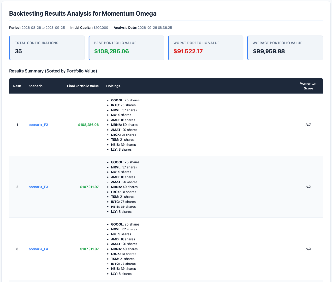
Task: Click the Holdings column header
Action: coord(113,86)
